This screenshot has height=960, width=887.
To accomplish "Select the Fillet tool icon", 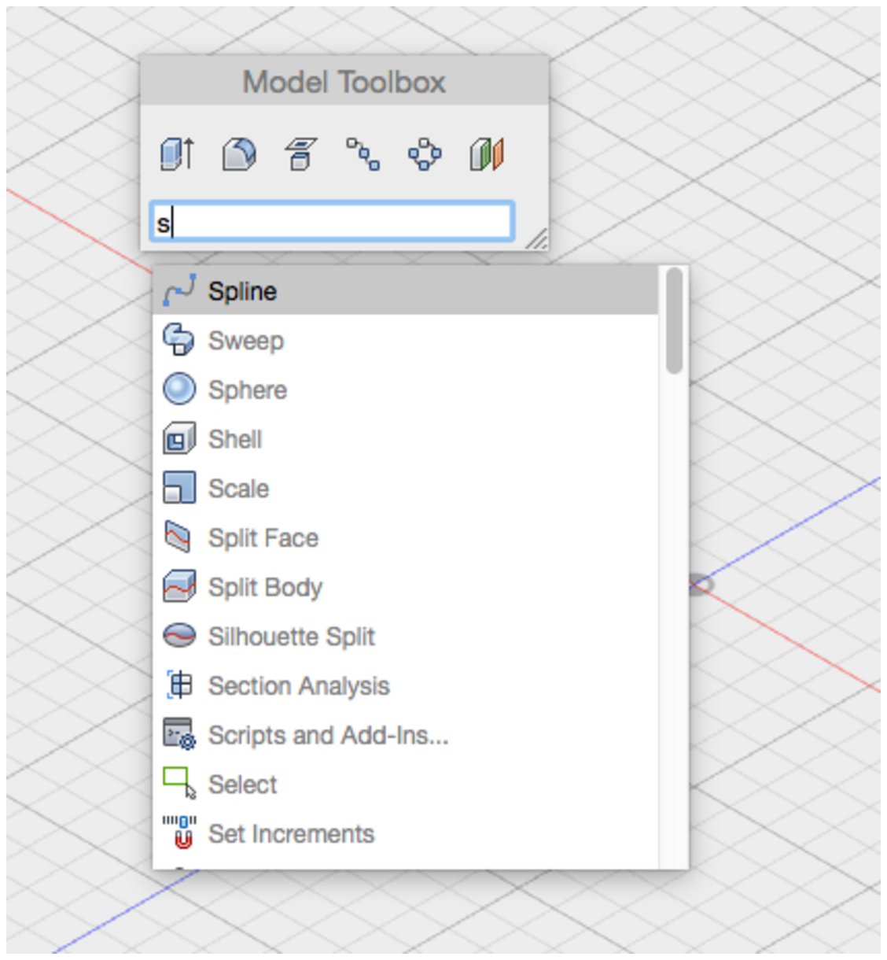I will (x=239, y=153).
